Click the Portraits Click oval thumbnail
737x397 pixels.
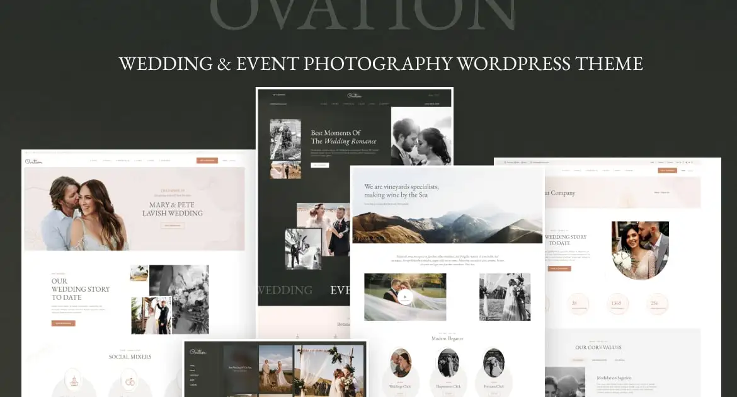click(493, 363)
